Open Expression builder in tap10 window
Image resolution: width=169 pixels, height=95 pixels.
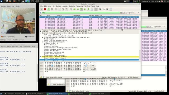(132, 13)
